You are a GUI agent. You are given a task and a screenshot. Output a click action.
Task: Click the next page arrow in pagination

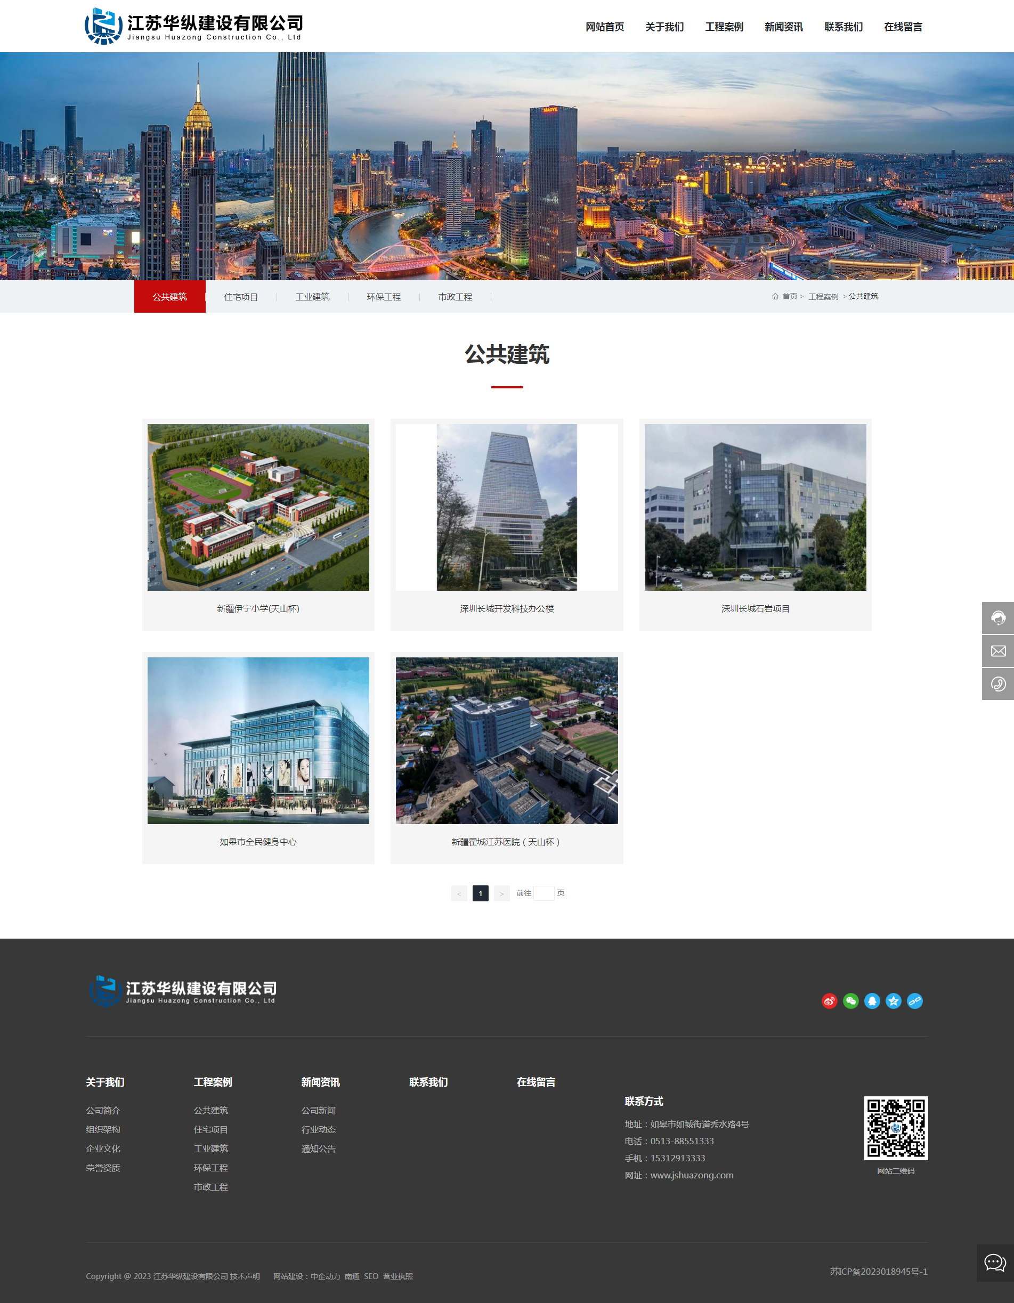501,893
